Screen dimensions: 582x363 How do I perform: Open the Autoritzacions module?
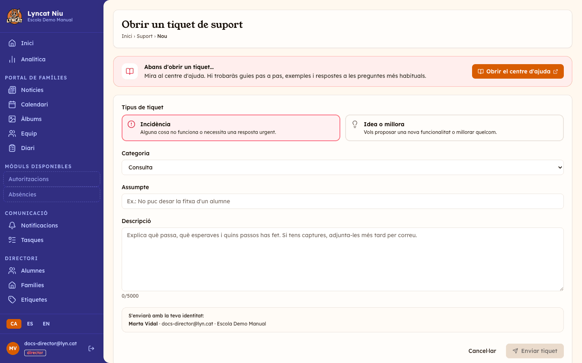pos(52,179)
